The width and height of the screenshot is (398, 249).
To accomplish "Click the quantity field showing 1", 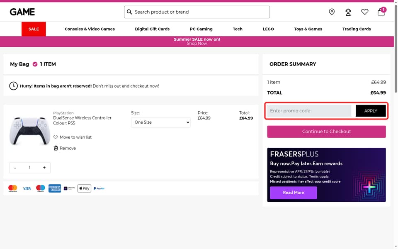I will click(x=30, y=168).
